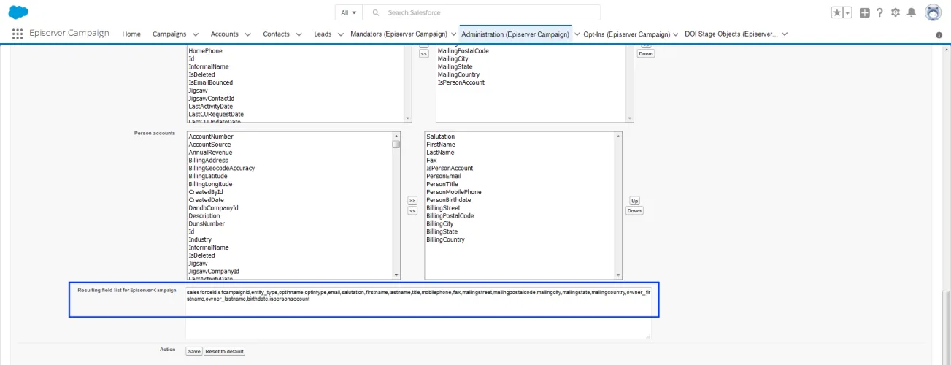The height and width of the screenshot is (365, 951).
Task: Select 'AnnualRevenue' in the available fields
Action: (x=209, y=153)
